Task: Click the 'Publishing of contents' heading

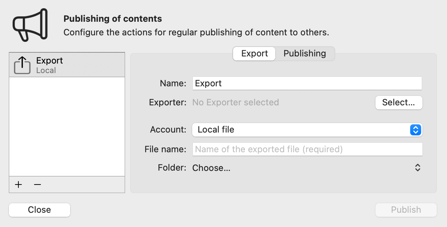Action: pyautogui.click(x=113, y=19)
